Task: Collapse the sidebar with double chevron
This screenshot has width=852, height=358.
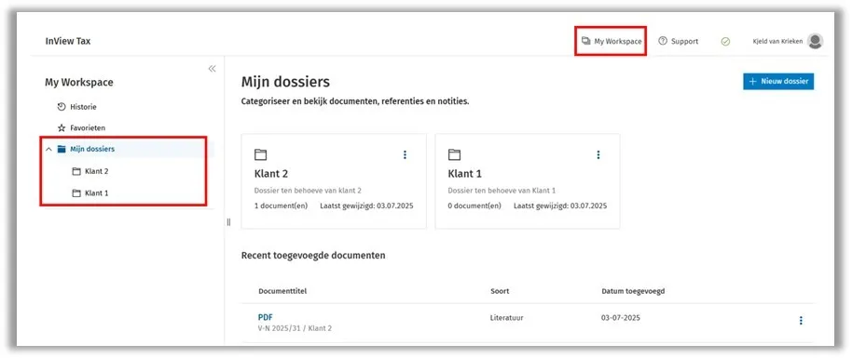Action: tap(212, 69)
